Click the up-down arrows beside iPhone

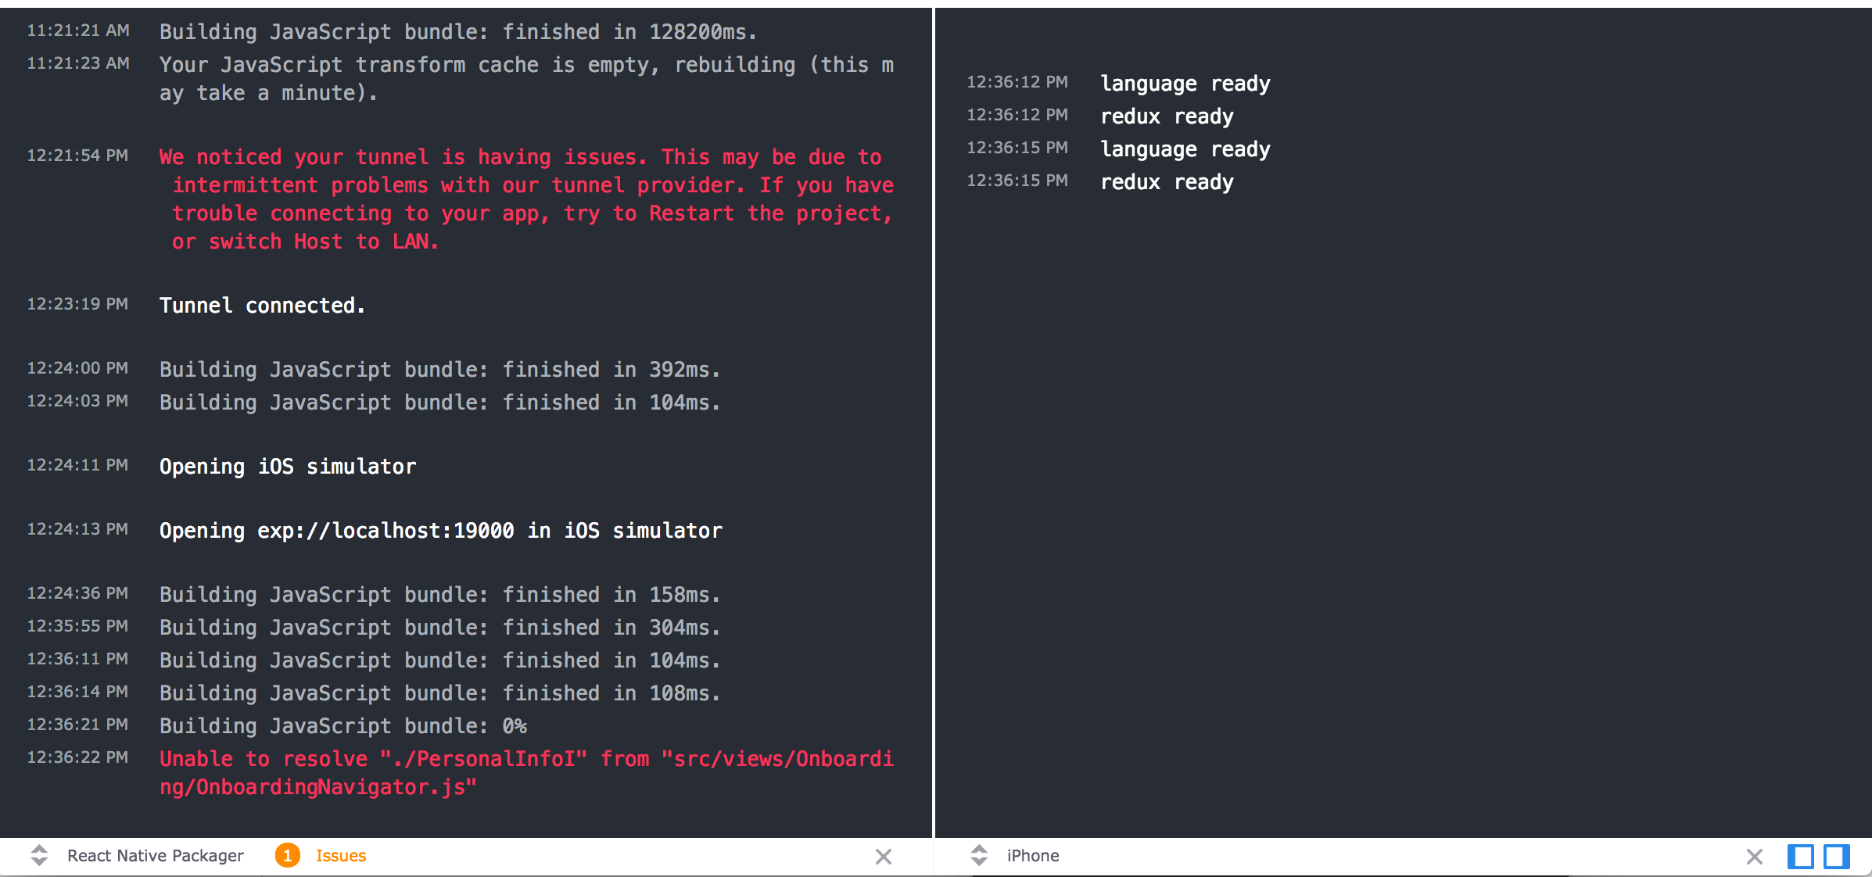[x=978, y=856]
